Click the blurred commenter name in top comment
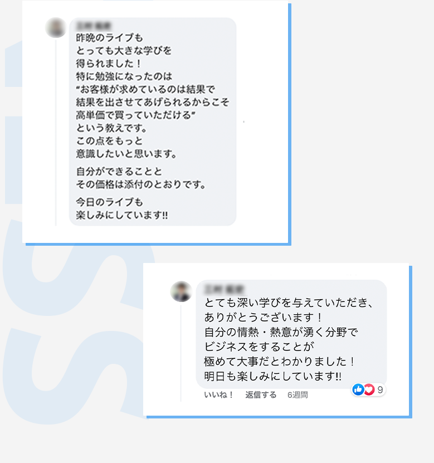The width and height of the screenshot is (434, 463). pos(93,26)
